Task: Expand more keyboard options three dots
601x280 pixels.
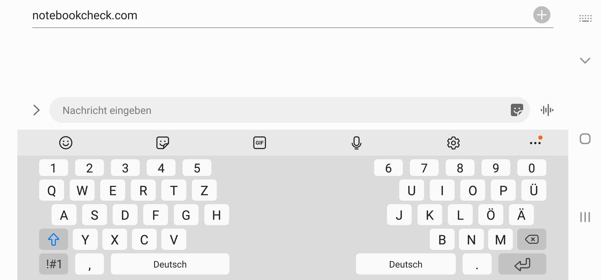Action: [535, 143]
